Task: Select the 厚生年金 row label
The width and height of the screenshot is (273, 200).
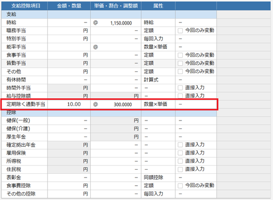Action: [16, 137]
